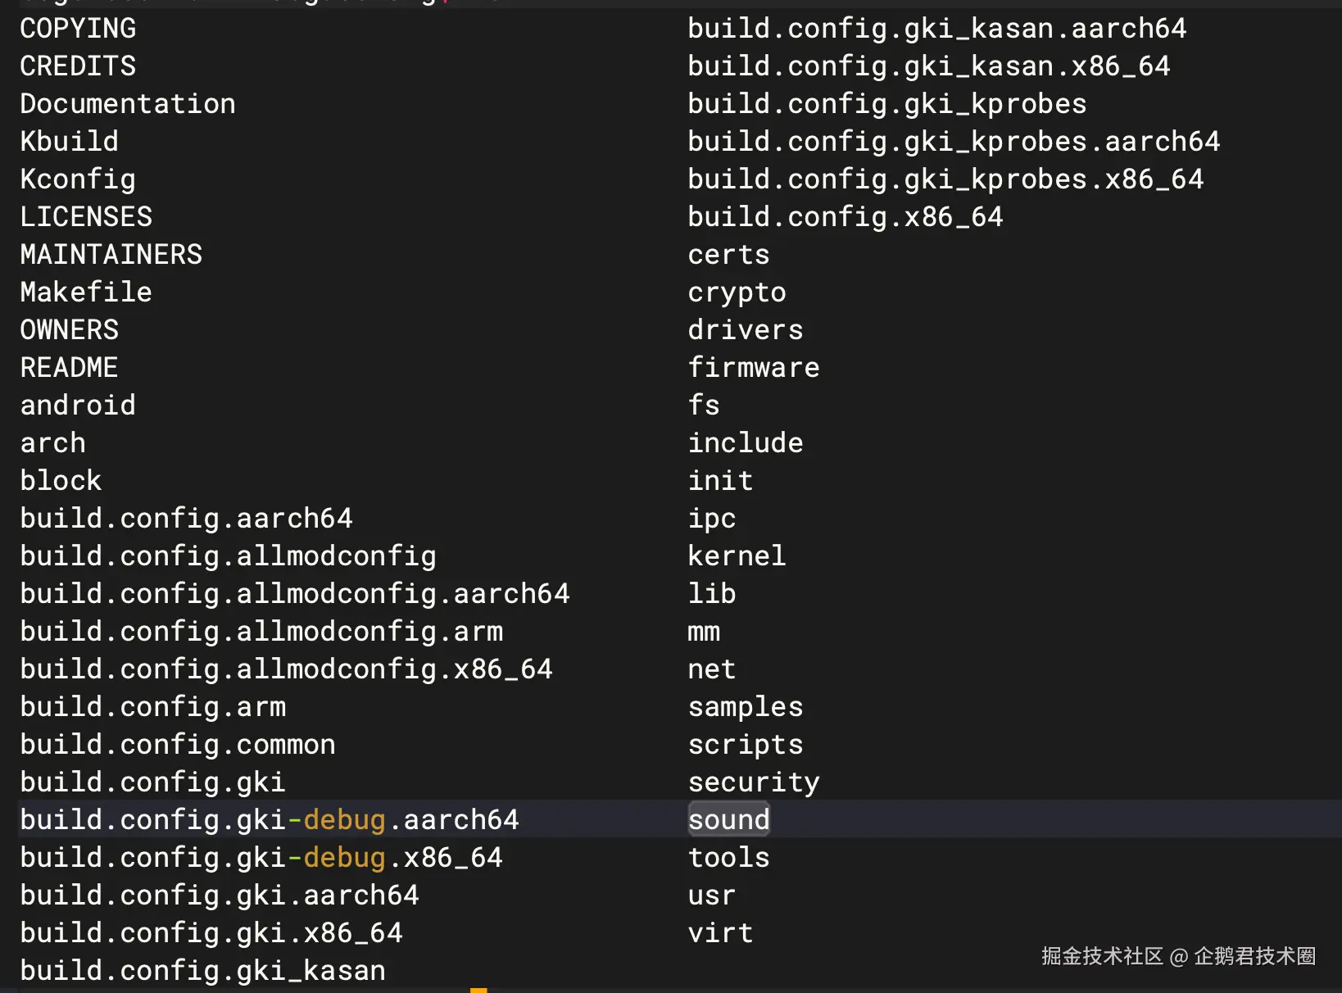Click the highlighted sound directory

click(x=728, y=820)
